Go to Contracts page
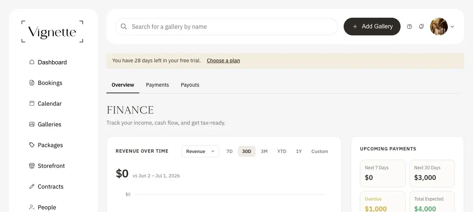This screenshot has width=473, height=212. tap(51, 187)
